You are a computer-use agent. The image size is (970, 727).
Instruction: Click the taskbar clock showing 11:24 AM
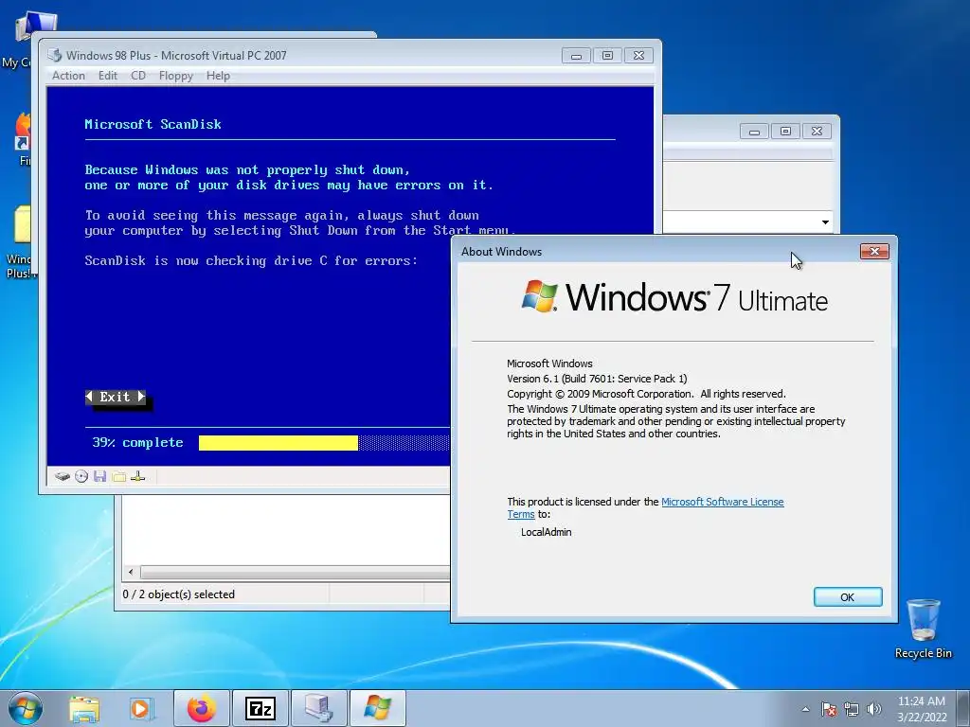(922, 709)
